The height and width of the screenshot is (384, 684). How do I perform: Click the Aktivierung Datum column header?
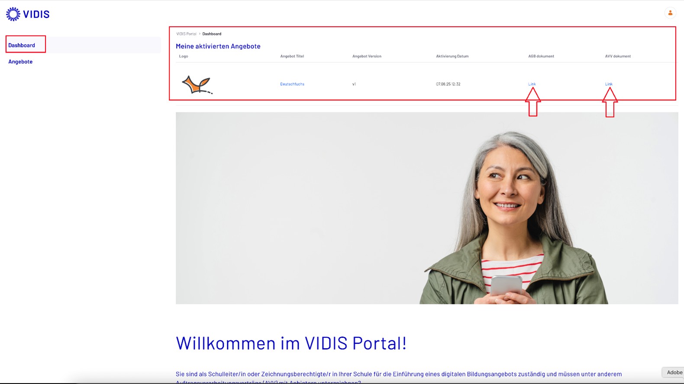452,56
